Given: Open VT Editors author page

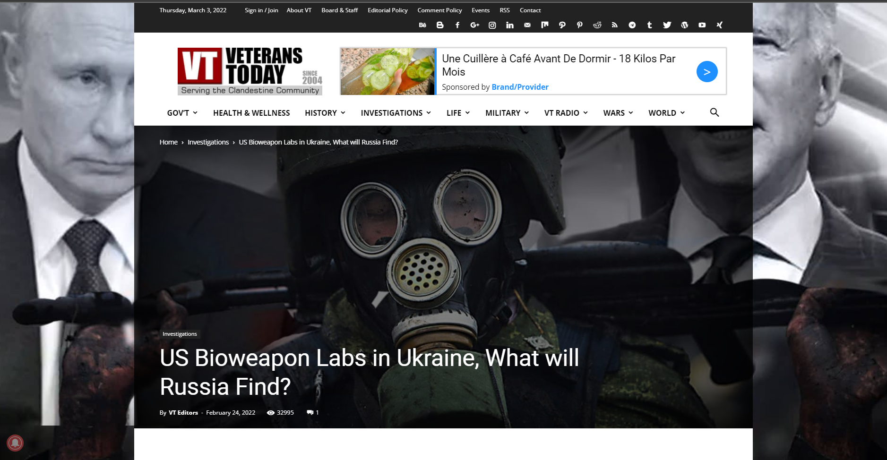Looking at the screenshot, I should pyautogui.click(x=183, y=412).
